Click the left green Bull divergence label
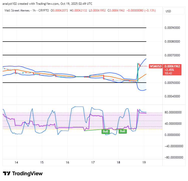188x181 pixels. 106,131
